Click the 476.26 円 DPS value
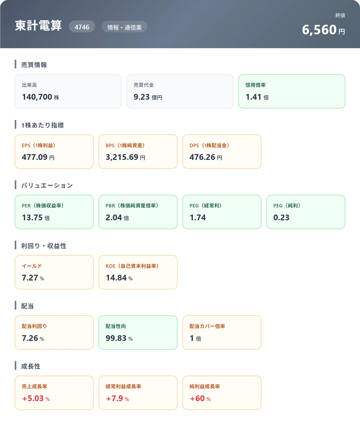This screenshot has width=360, height=425. pos(206,157)
